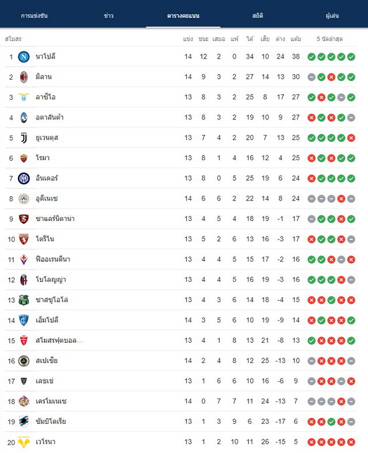Click Napoli's first green win indicator
This screenshot has width=368, height=453.
pos(312,57)
